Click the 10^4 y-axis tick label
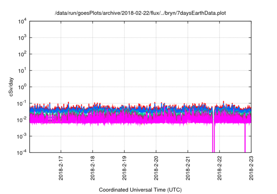Image resolution: width=277 pixels, height=194 pixels. point(22,21)
